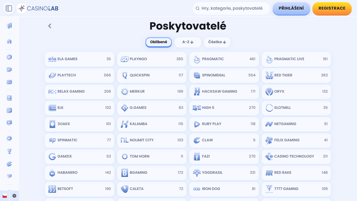Click the Pragmatic Play logo icon
Screen dimensions: 357x201
[x=197, y=59]
